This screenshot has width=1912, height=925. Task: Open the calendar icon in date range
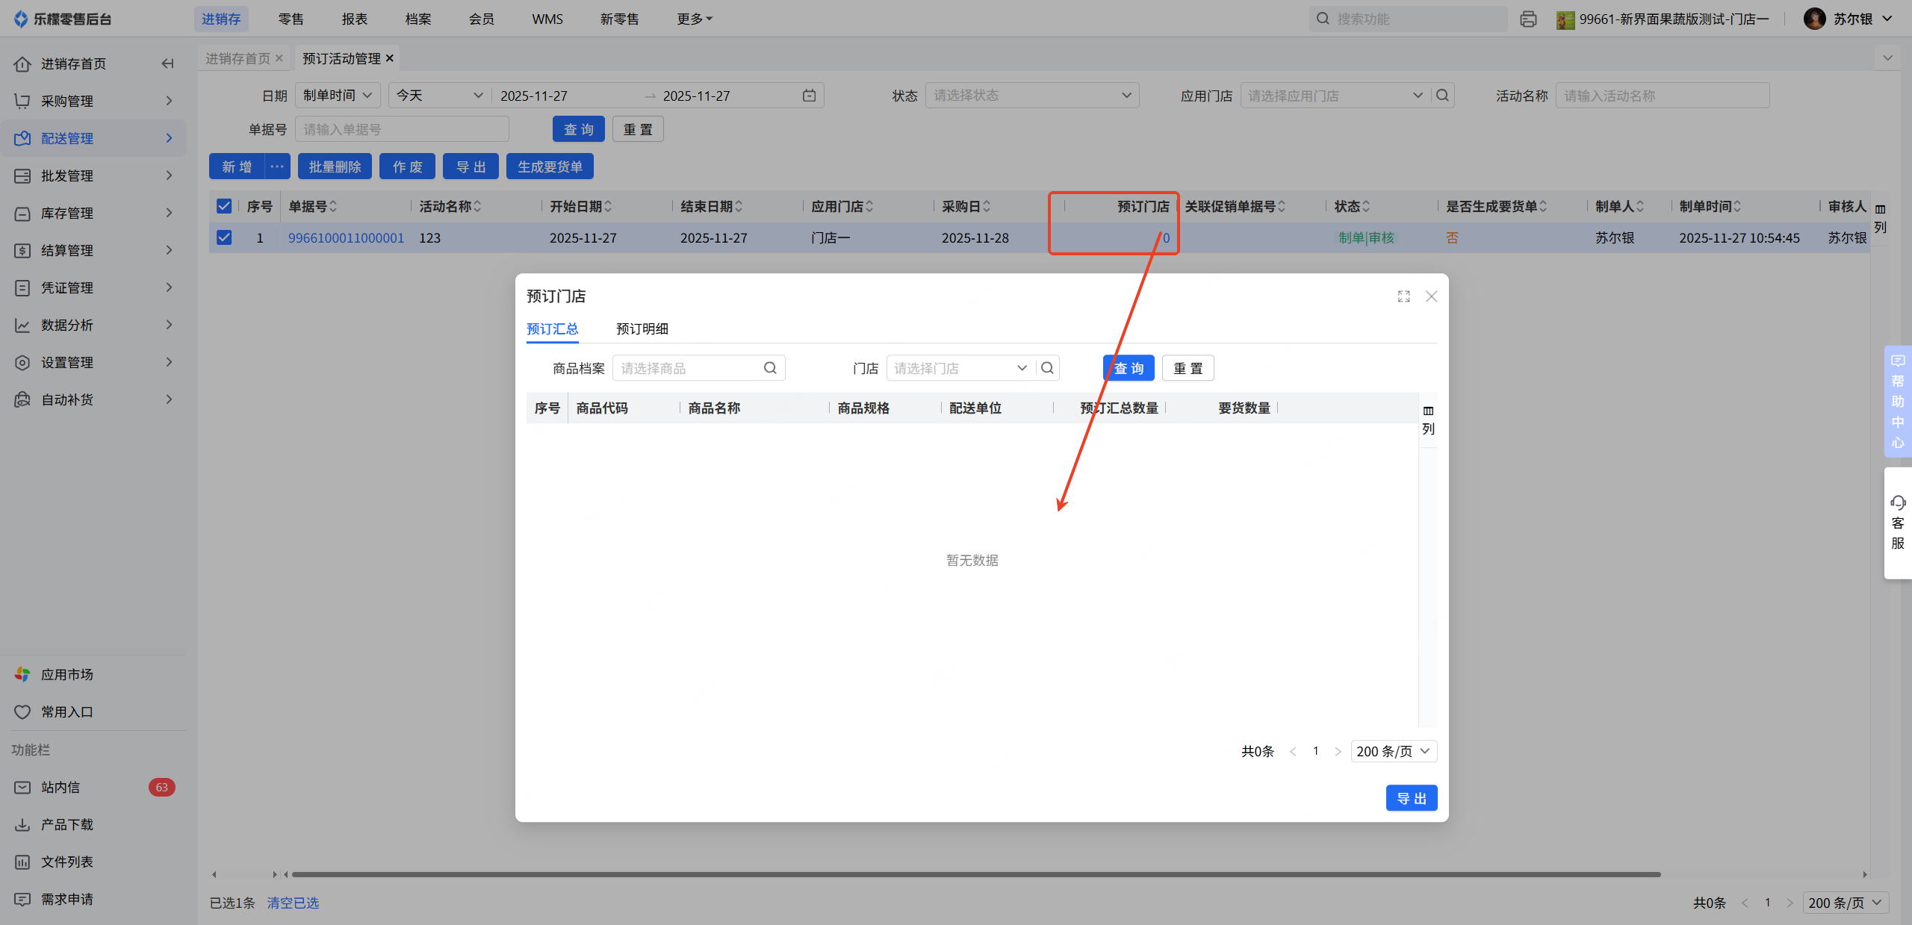pyautogui.click(x=809, y=96)
